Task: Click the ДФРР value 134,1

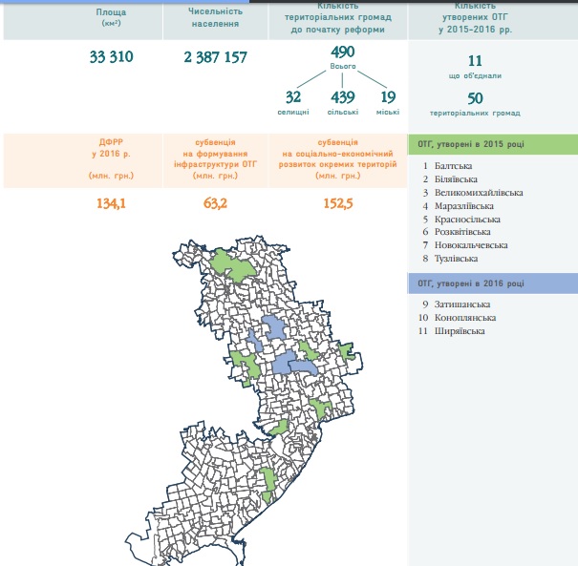Action: (x=111, y=202)
